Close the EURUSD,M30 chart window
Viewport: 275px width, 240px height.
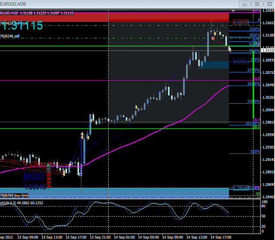coord(269,4)
